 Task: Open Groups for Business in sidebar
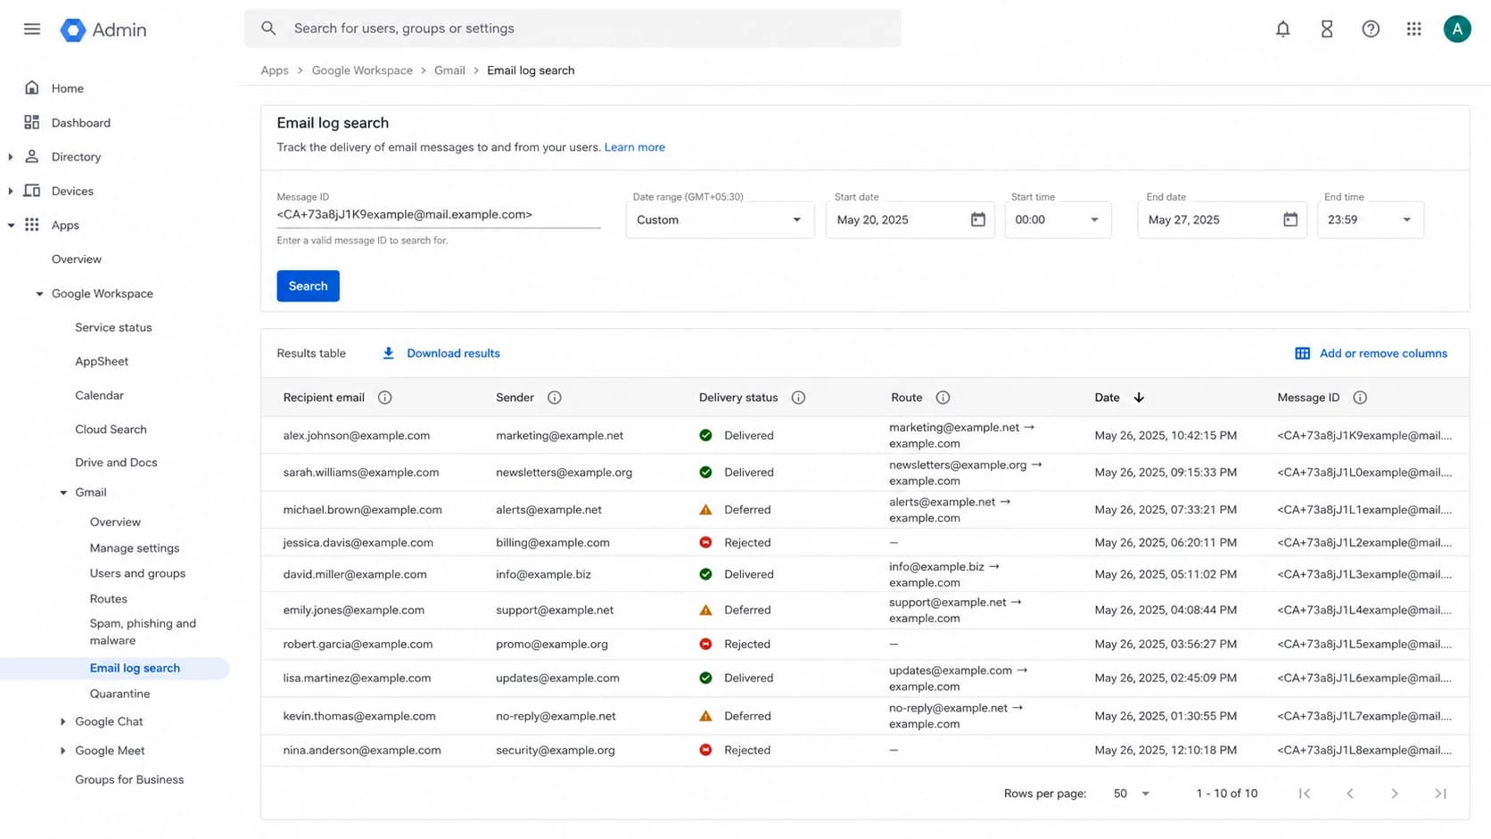[x=129, y=779]
